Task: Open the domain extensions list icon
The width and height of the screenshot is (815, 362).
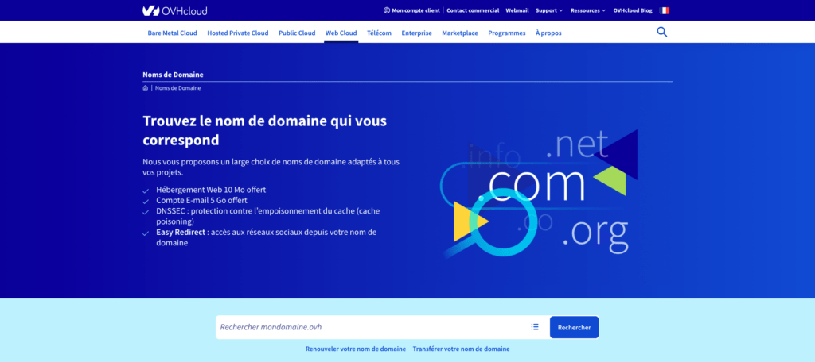Action: point(535,327)
